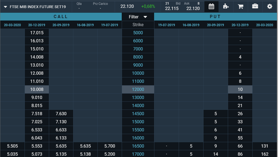Viewport: 278px width, 157px height.
Task: Click call price 6.043
Action: (37, 138)
